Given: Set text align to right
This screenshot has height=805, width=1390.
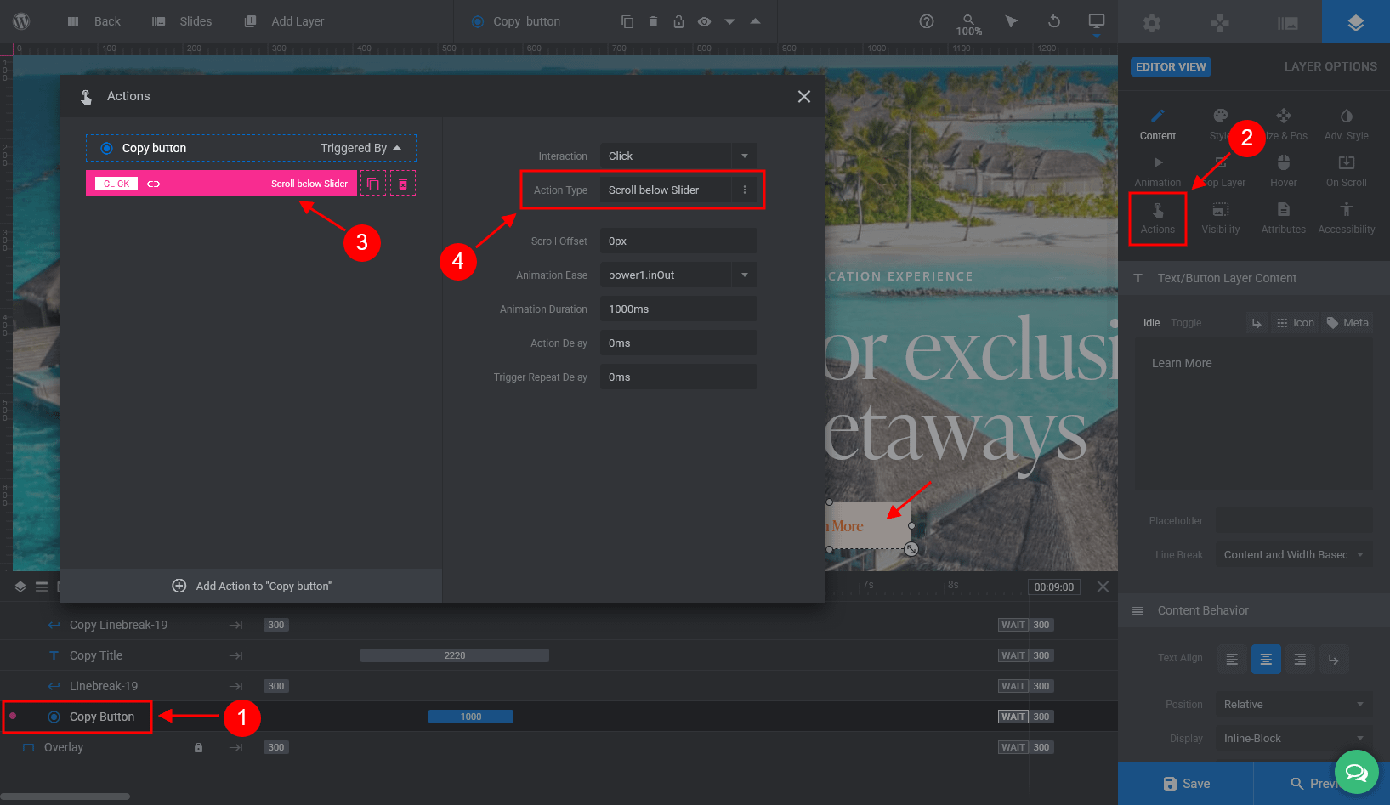Looking at the screenshot, I should pos(1300,660).
